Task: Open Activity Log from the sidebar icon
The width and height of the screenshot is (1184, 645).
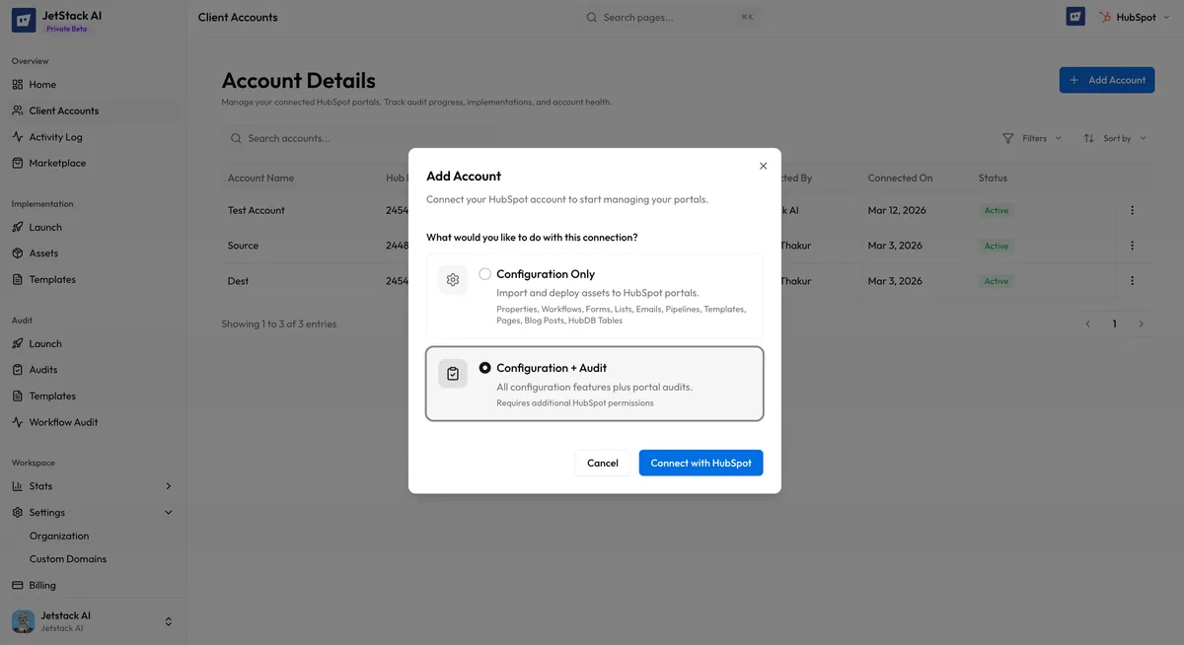Action: (18, 136)
